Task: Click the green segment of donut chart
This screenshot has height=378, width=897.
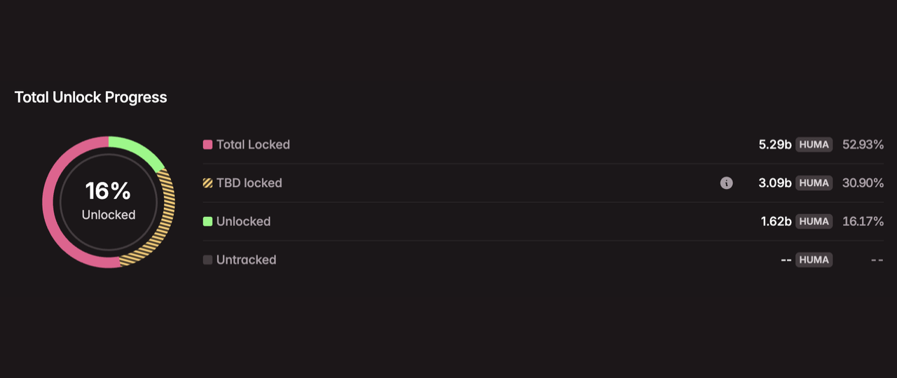Action: (140, 150)
